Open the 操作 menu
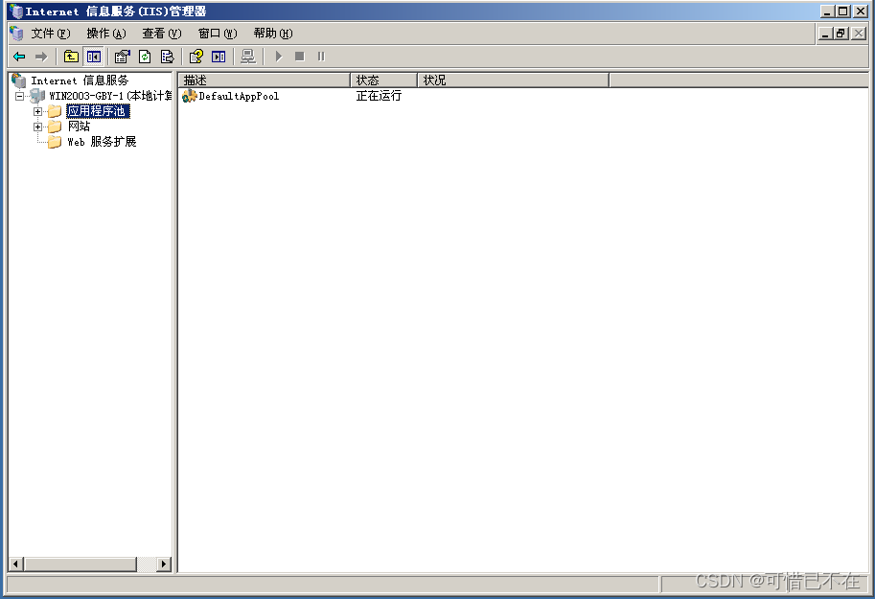This screenshot has width=875, height=599. [104, 33]
